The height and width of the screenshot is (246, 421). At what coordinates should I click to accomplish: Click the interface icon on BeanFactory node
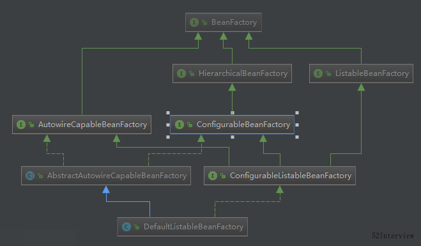tap(194, 22)
